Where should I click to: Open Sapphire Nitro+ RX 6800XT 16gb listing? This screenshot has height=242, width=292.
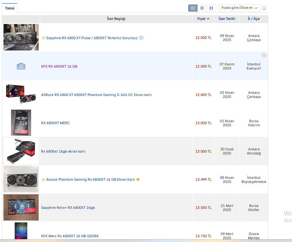(68, 208)
